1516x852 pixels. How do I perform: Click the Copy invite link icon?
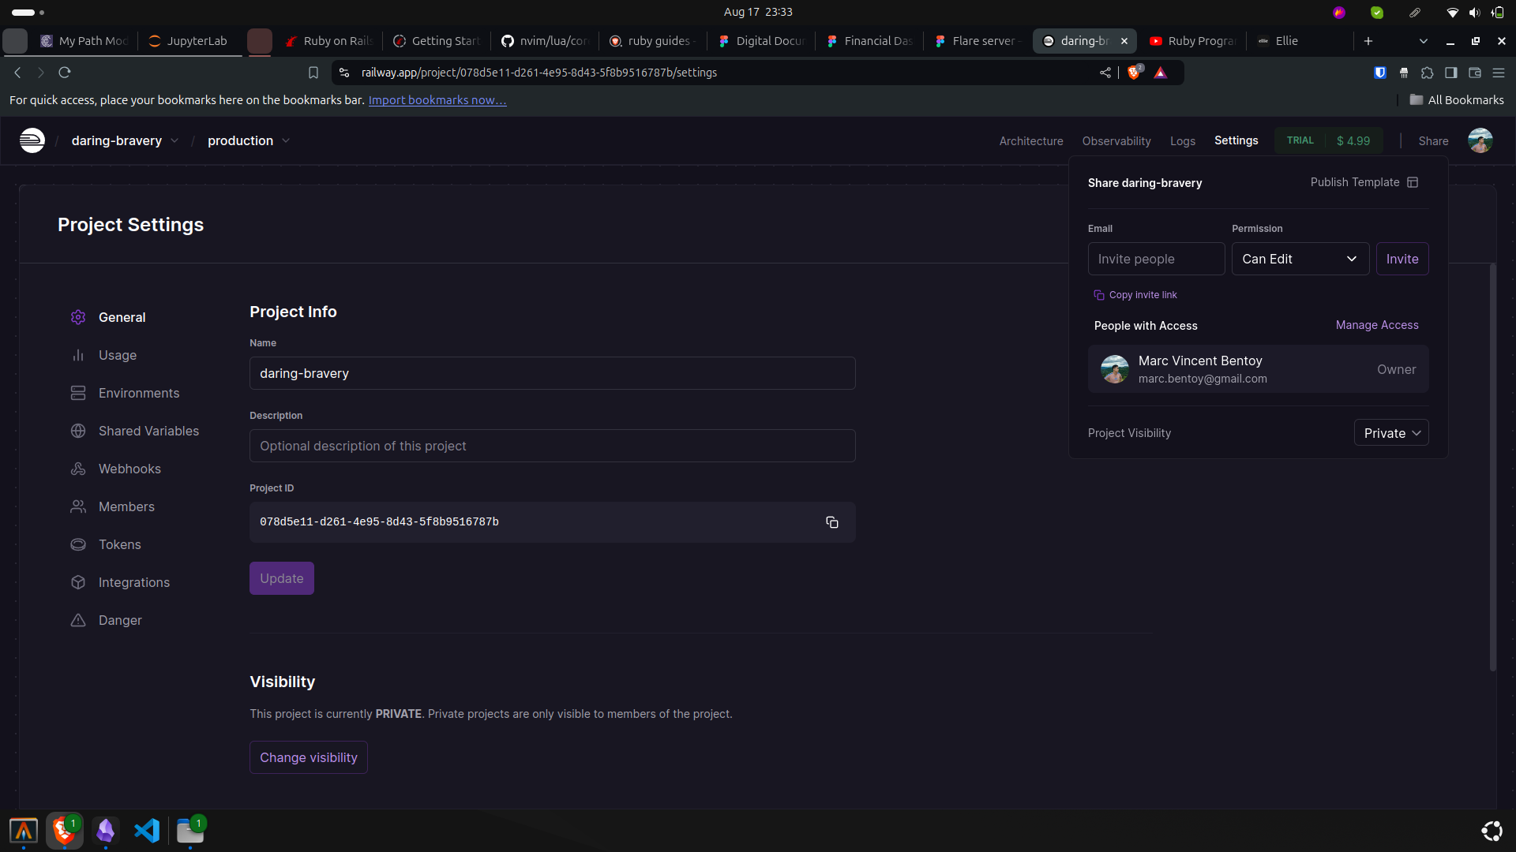coord(1098,295)
